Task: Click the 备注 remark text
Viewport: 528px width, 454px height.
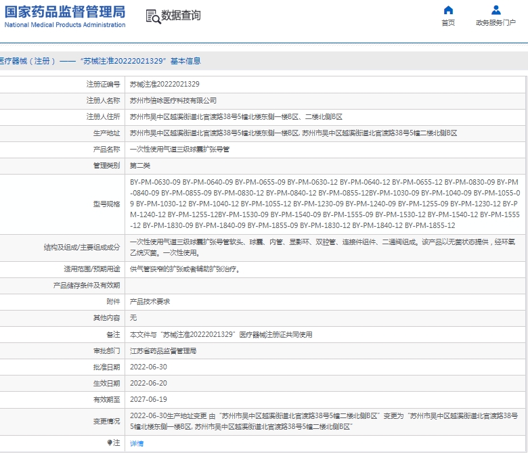Action: coord(221,334)
